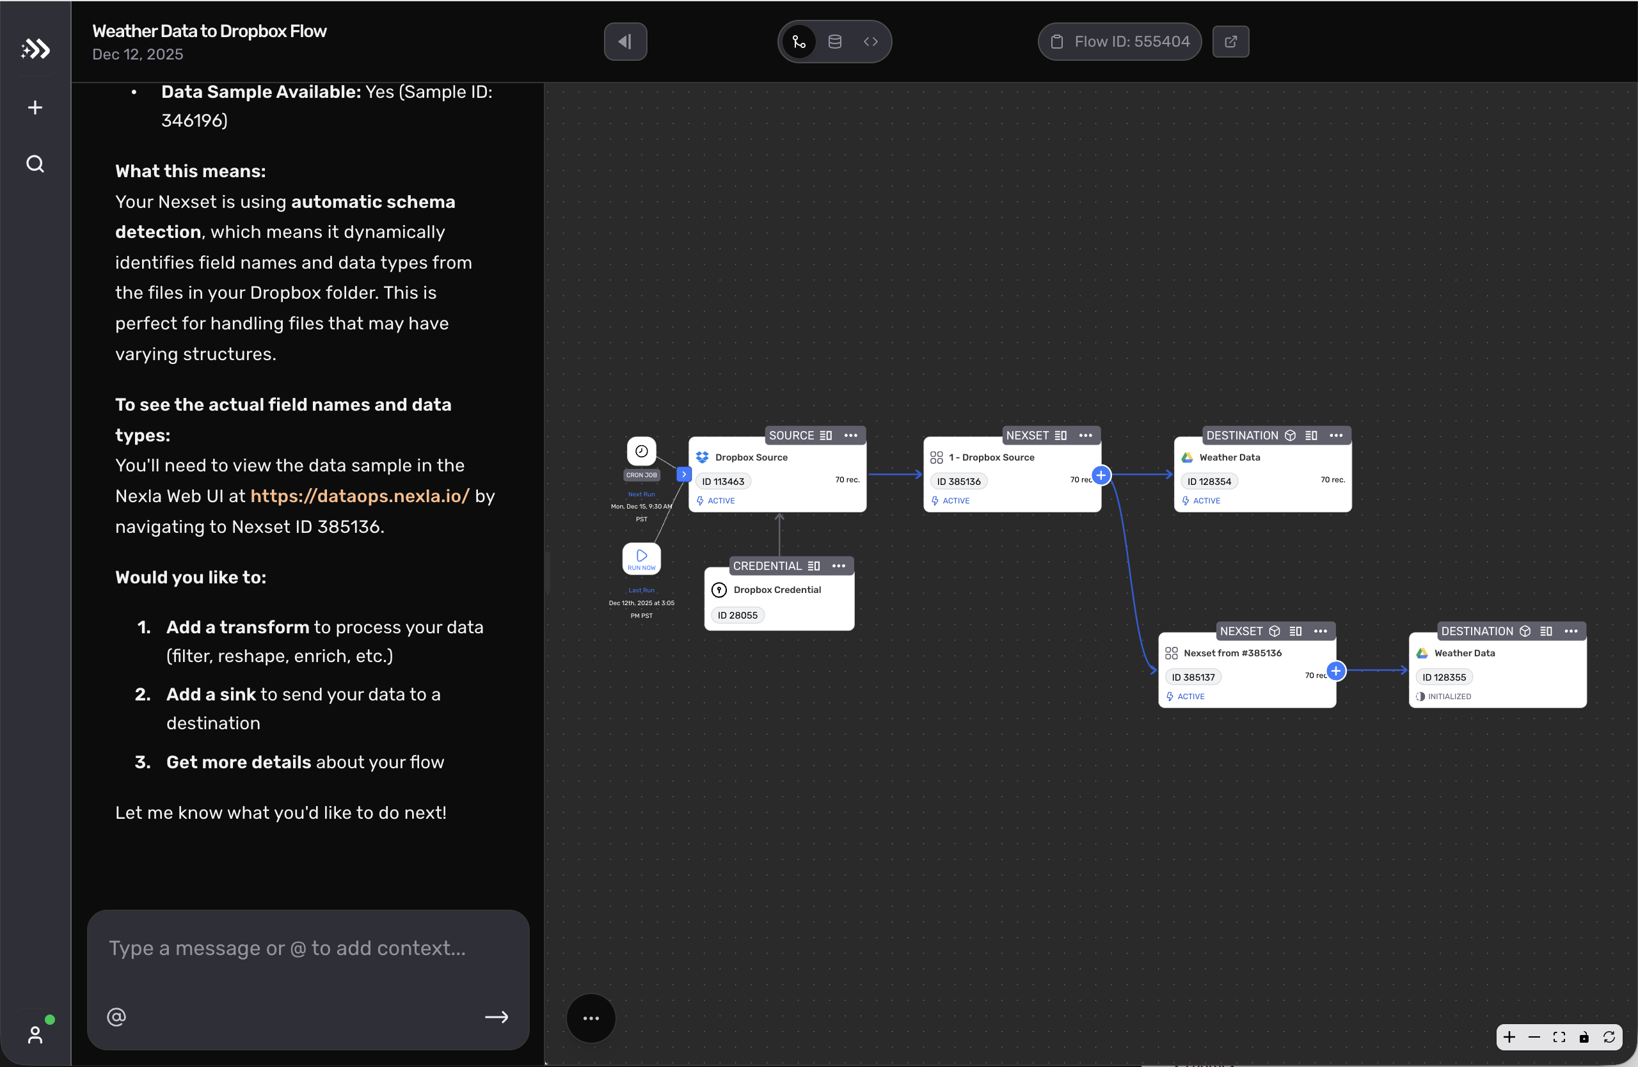
Task: Click the message input field
Action: click(x=289, y=949)
